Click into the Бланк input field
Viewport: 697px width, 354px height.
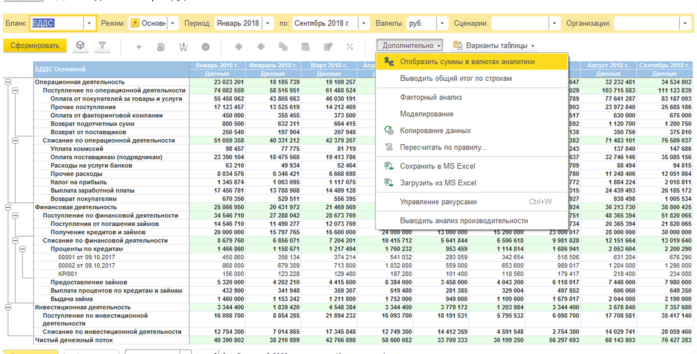tap(57, 23)
